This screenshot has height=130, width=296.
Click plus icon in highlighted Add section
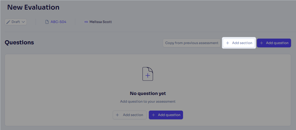click(x=228, y=43)
